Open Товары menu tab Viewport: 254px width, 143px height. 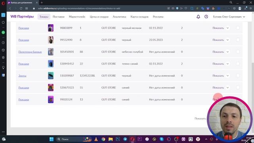click(44, 17)
